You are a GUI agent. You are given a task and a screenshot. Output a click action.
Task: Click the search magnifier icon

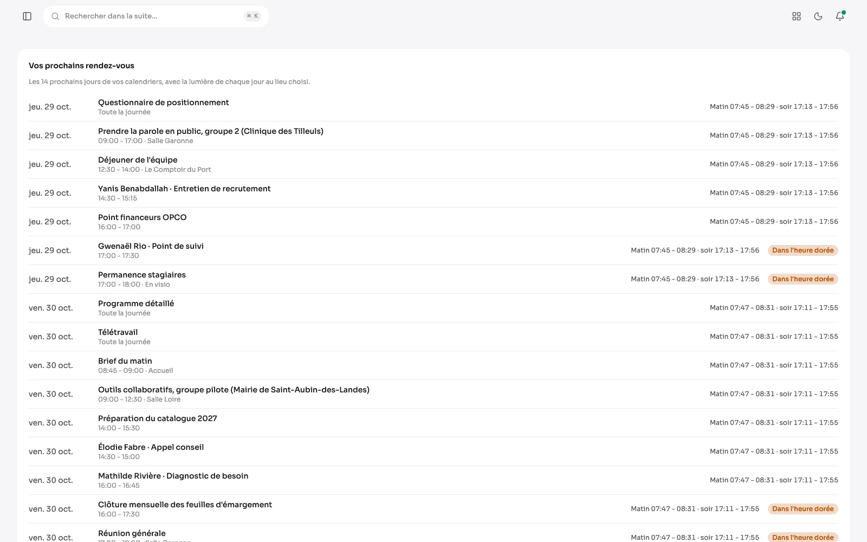click(55, 16)
